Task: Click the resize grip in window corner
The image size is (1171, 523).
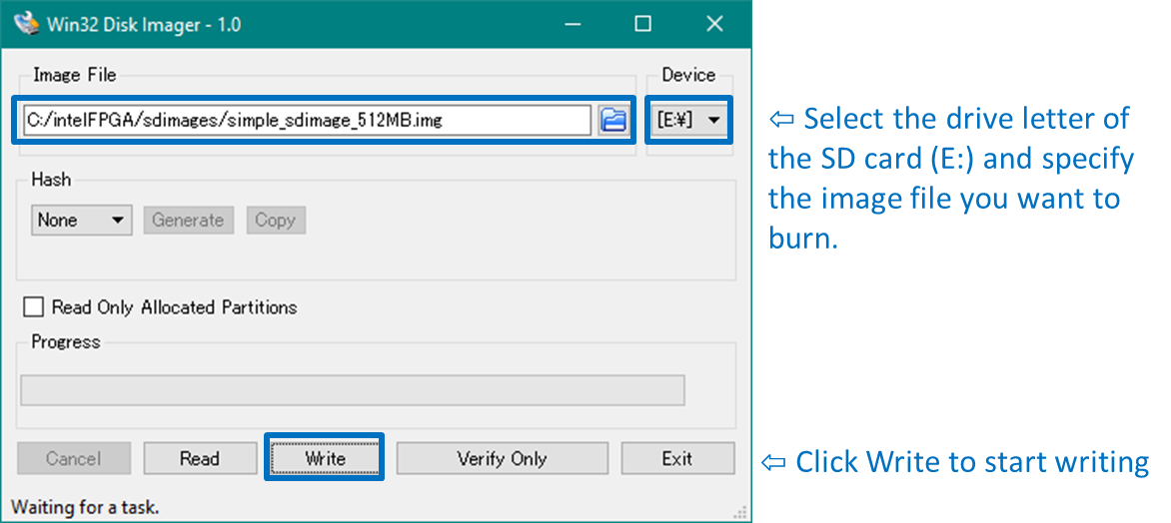Action: click(743, 513)
